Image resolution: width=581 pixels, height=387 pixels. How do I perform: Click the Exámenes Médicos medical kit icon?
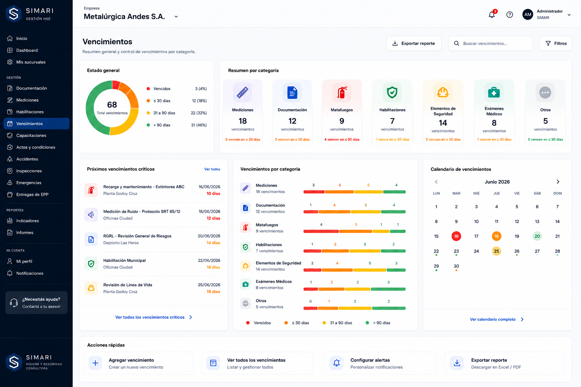[494, 93]
